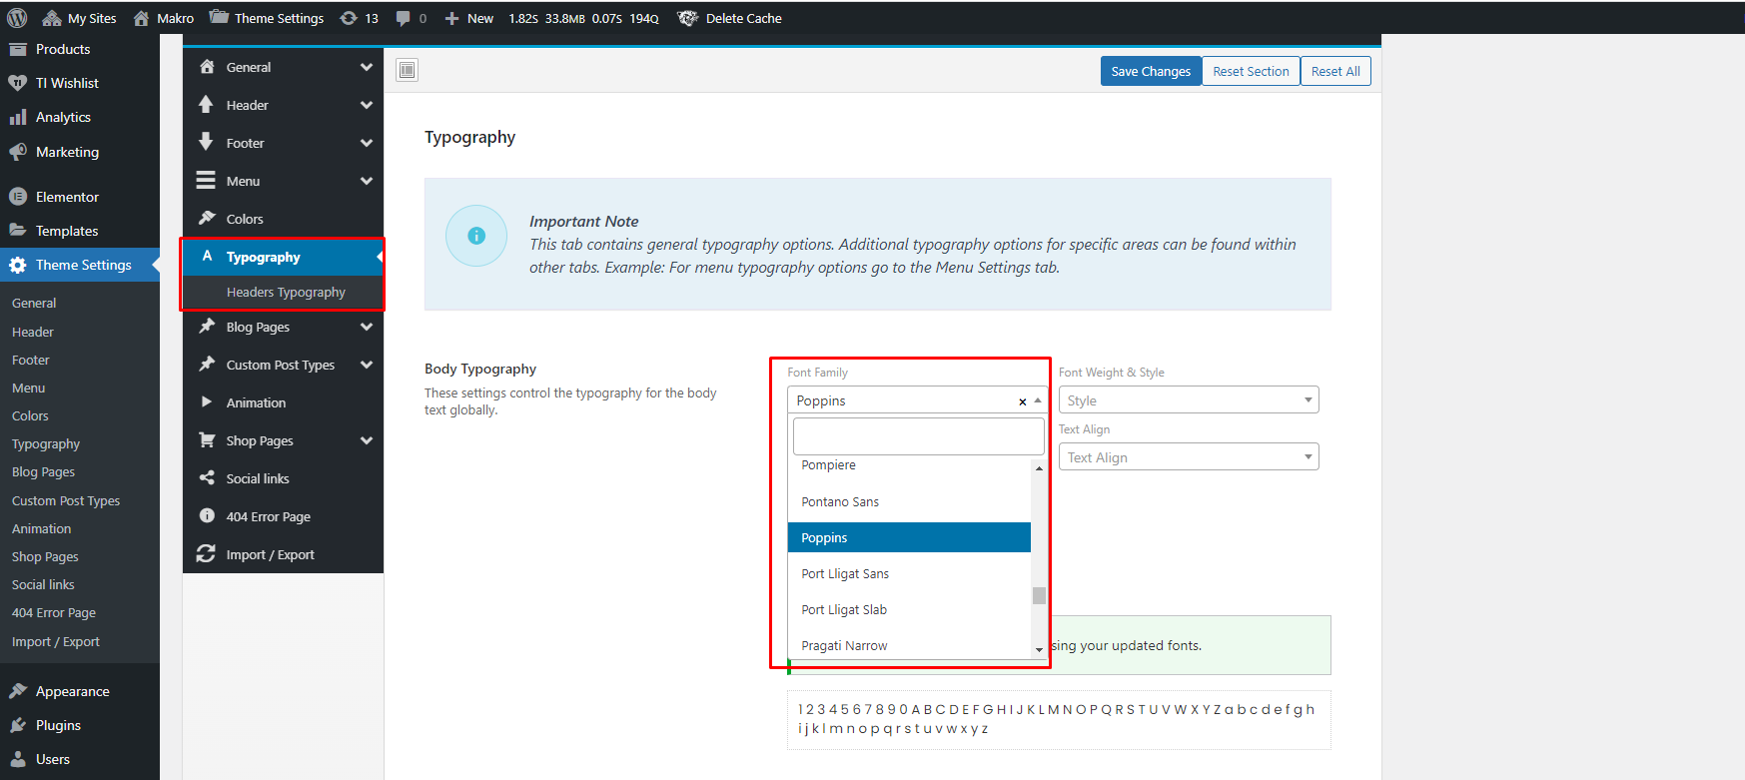Viewport: 1745px width, 780px height.
Task: Click the Products sidebar icon
Action: (x=18, y=49)
